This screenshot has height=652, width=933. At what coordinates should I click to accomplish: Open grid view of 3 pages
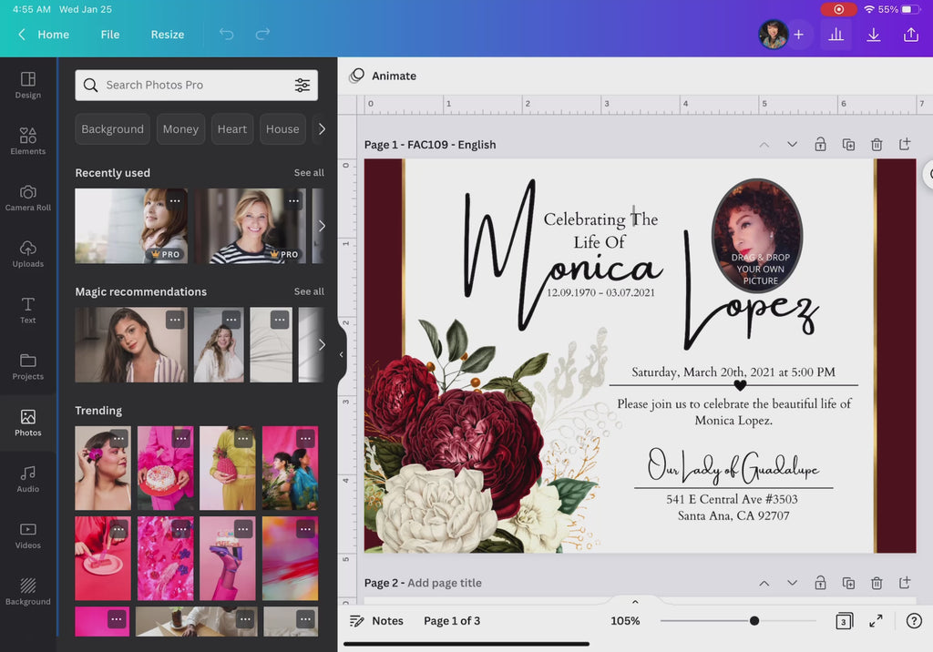[844, 621]
